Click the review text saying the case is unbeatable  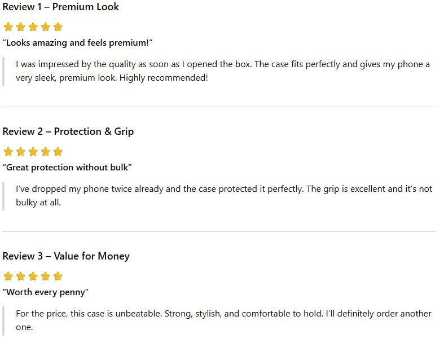(223, 320)
